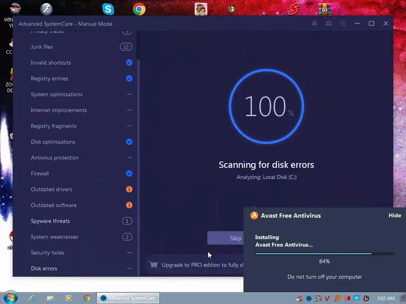Open the media player taskbar icon
The height and width of the screenshot is (304, 406).
coord(68,298)
